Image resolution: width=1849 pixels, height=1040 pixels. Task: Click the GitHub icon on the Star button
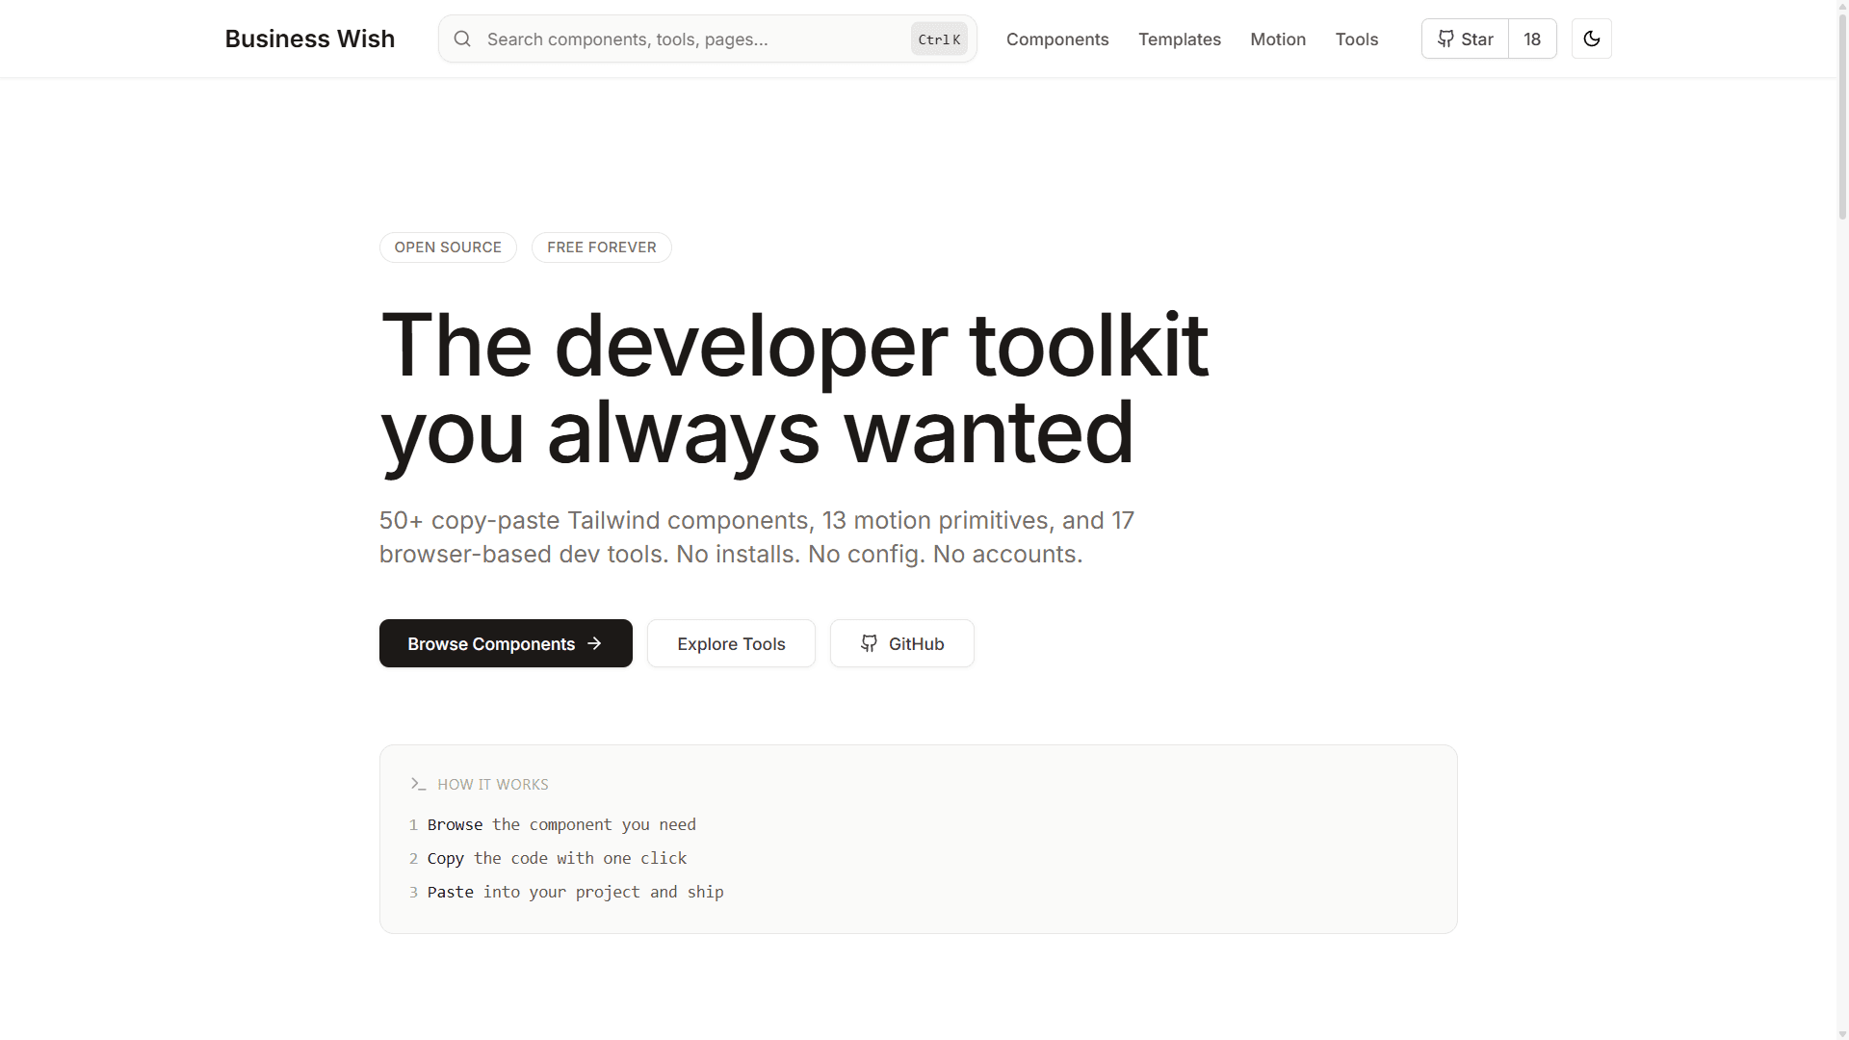[1445, 39]
